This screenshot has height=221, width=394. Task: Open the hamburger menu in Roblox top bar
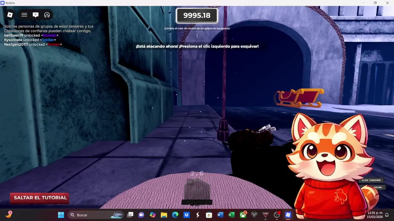click(24, 15)
